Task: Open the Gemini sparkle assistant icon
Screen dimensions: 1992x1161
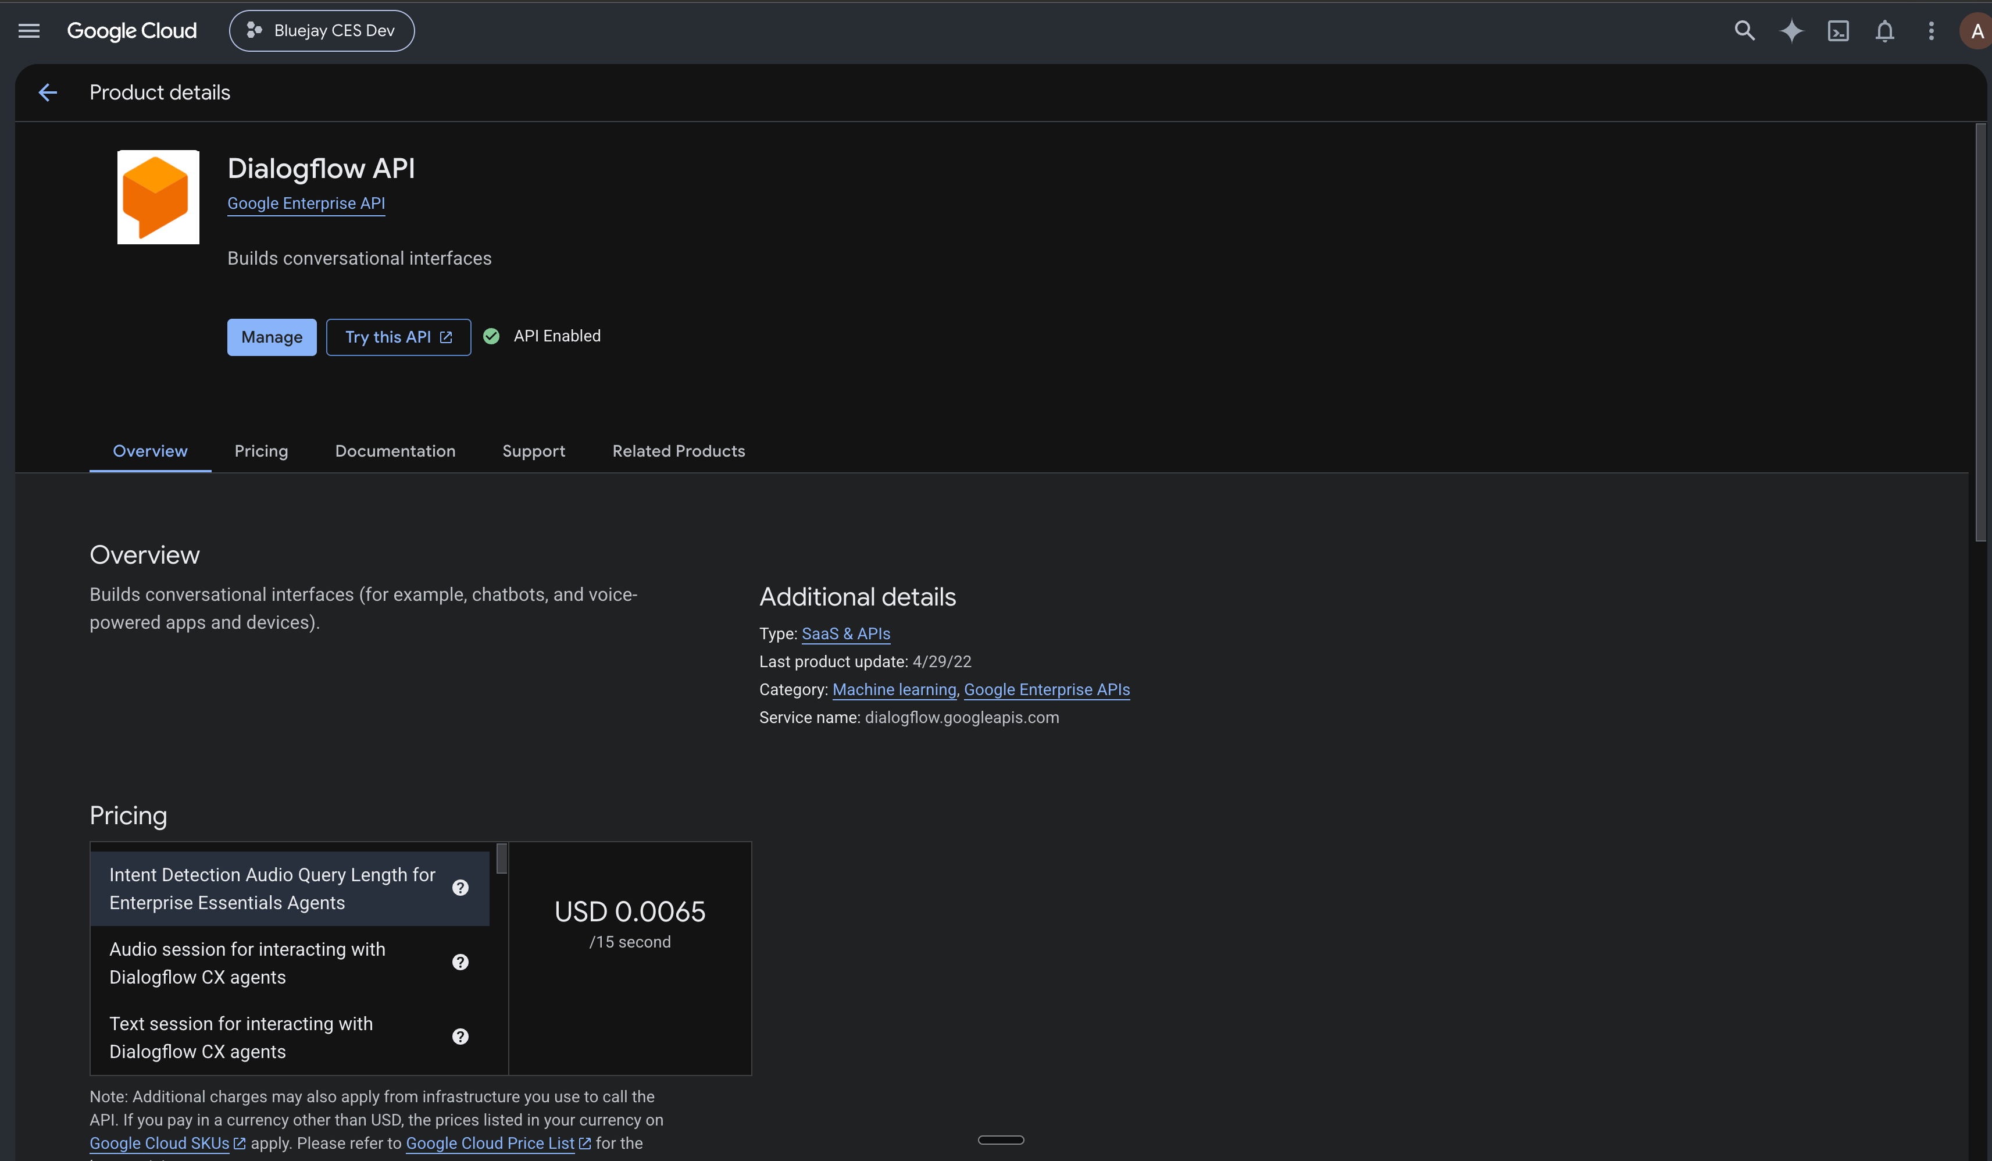Action: [1791, 31]
